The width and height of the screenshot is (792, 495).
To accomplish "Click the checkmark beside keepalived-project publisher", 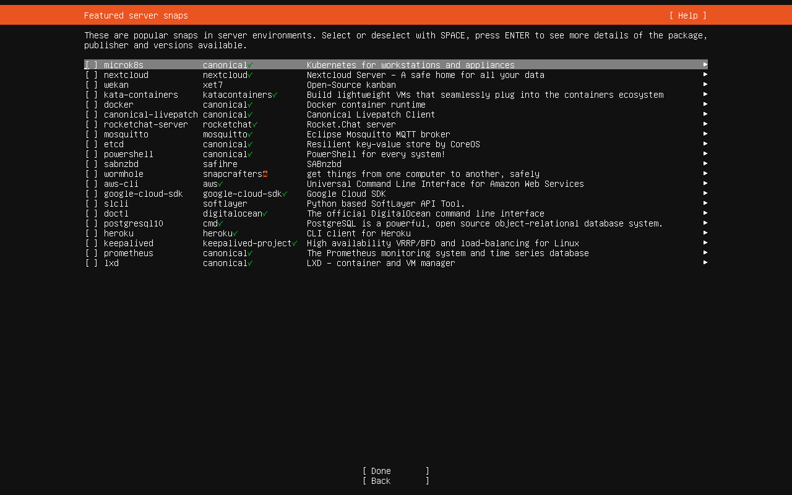I will [293, 243].
